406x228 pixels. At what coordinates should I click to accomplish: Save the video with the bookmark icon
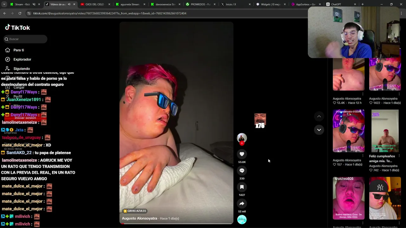pos(242,187)
